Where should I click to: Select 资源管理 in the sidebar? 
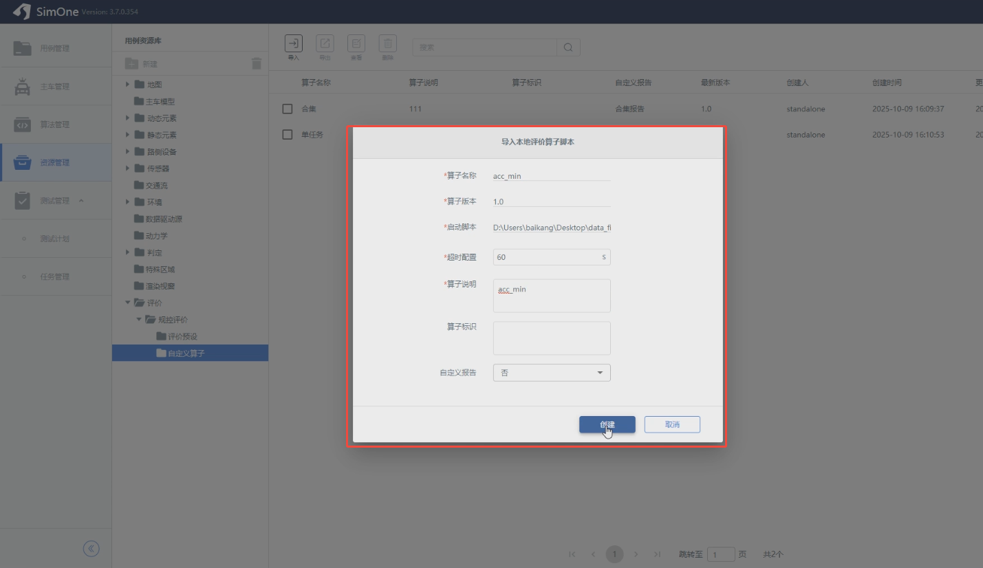click(x=56, y=162)
